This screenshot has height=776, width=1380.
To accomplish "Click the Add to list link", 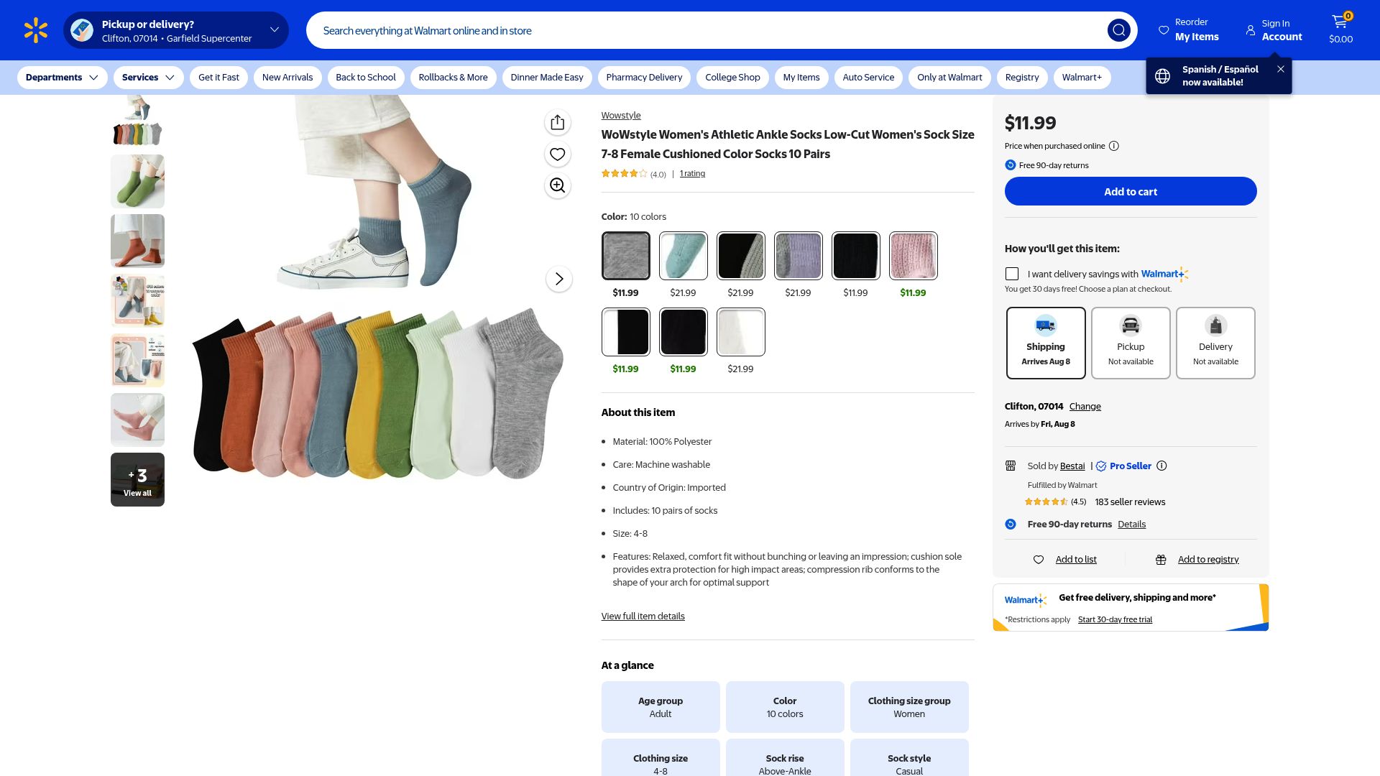I will [x=1076, y=560].
